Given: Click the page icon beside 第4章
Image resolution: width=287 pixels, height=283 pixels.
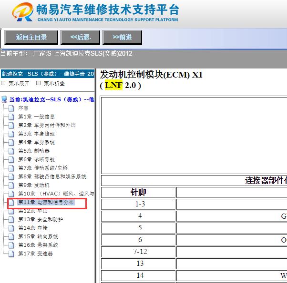Looking at the screenshot, I should [11, 142].
